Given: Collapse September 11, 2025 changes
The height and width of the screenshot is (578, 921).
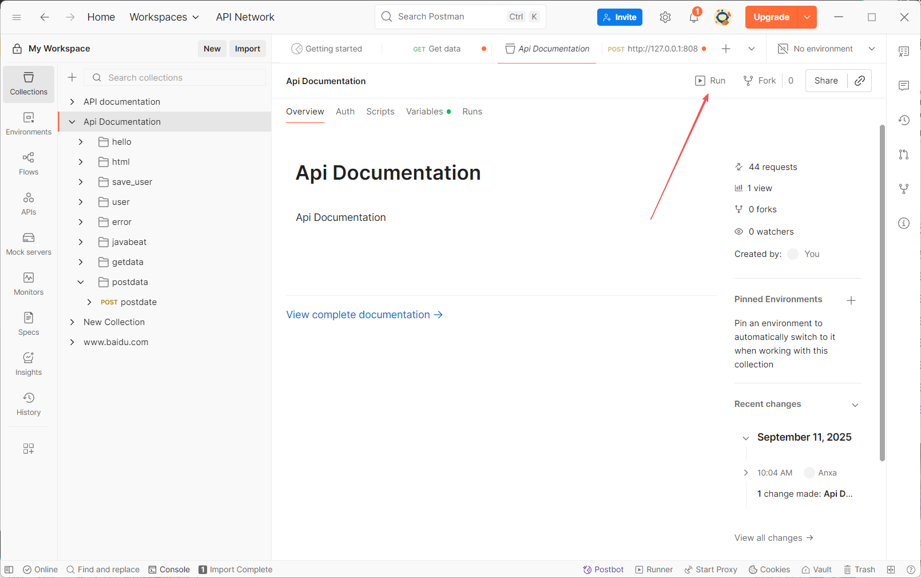Looking at the screenshot, I should (x=745, y=438).
